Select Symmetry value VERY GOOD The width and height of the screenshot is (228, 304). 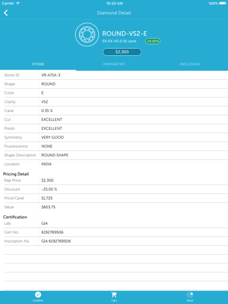point(53,137)
